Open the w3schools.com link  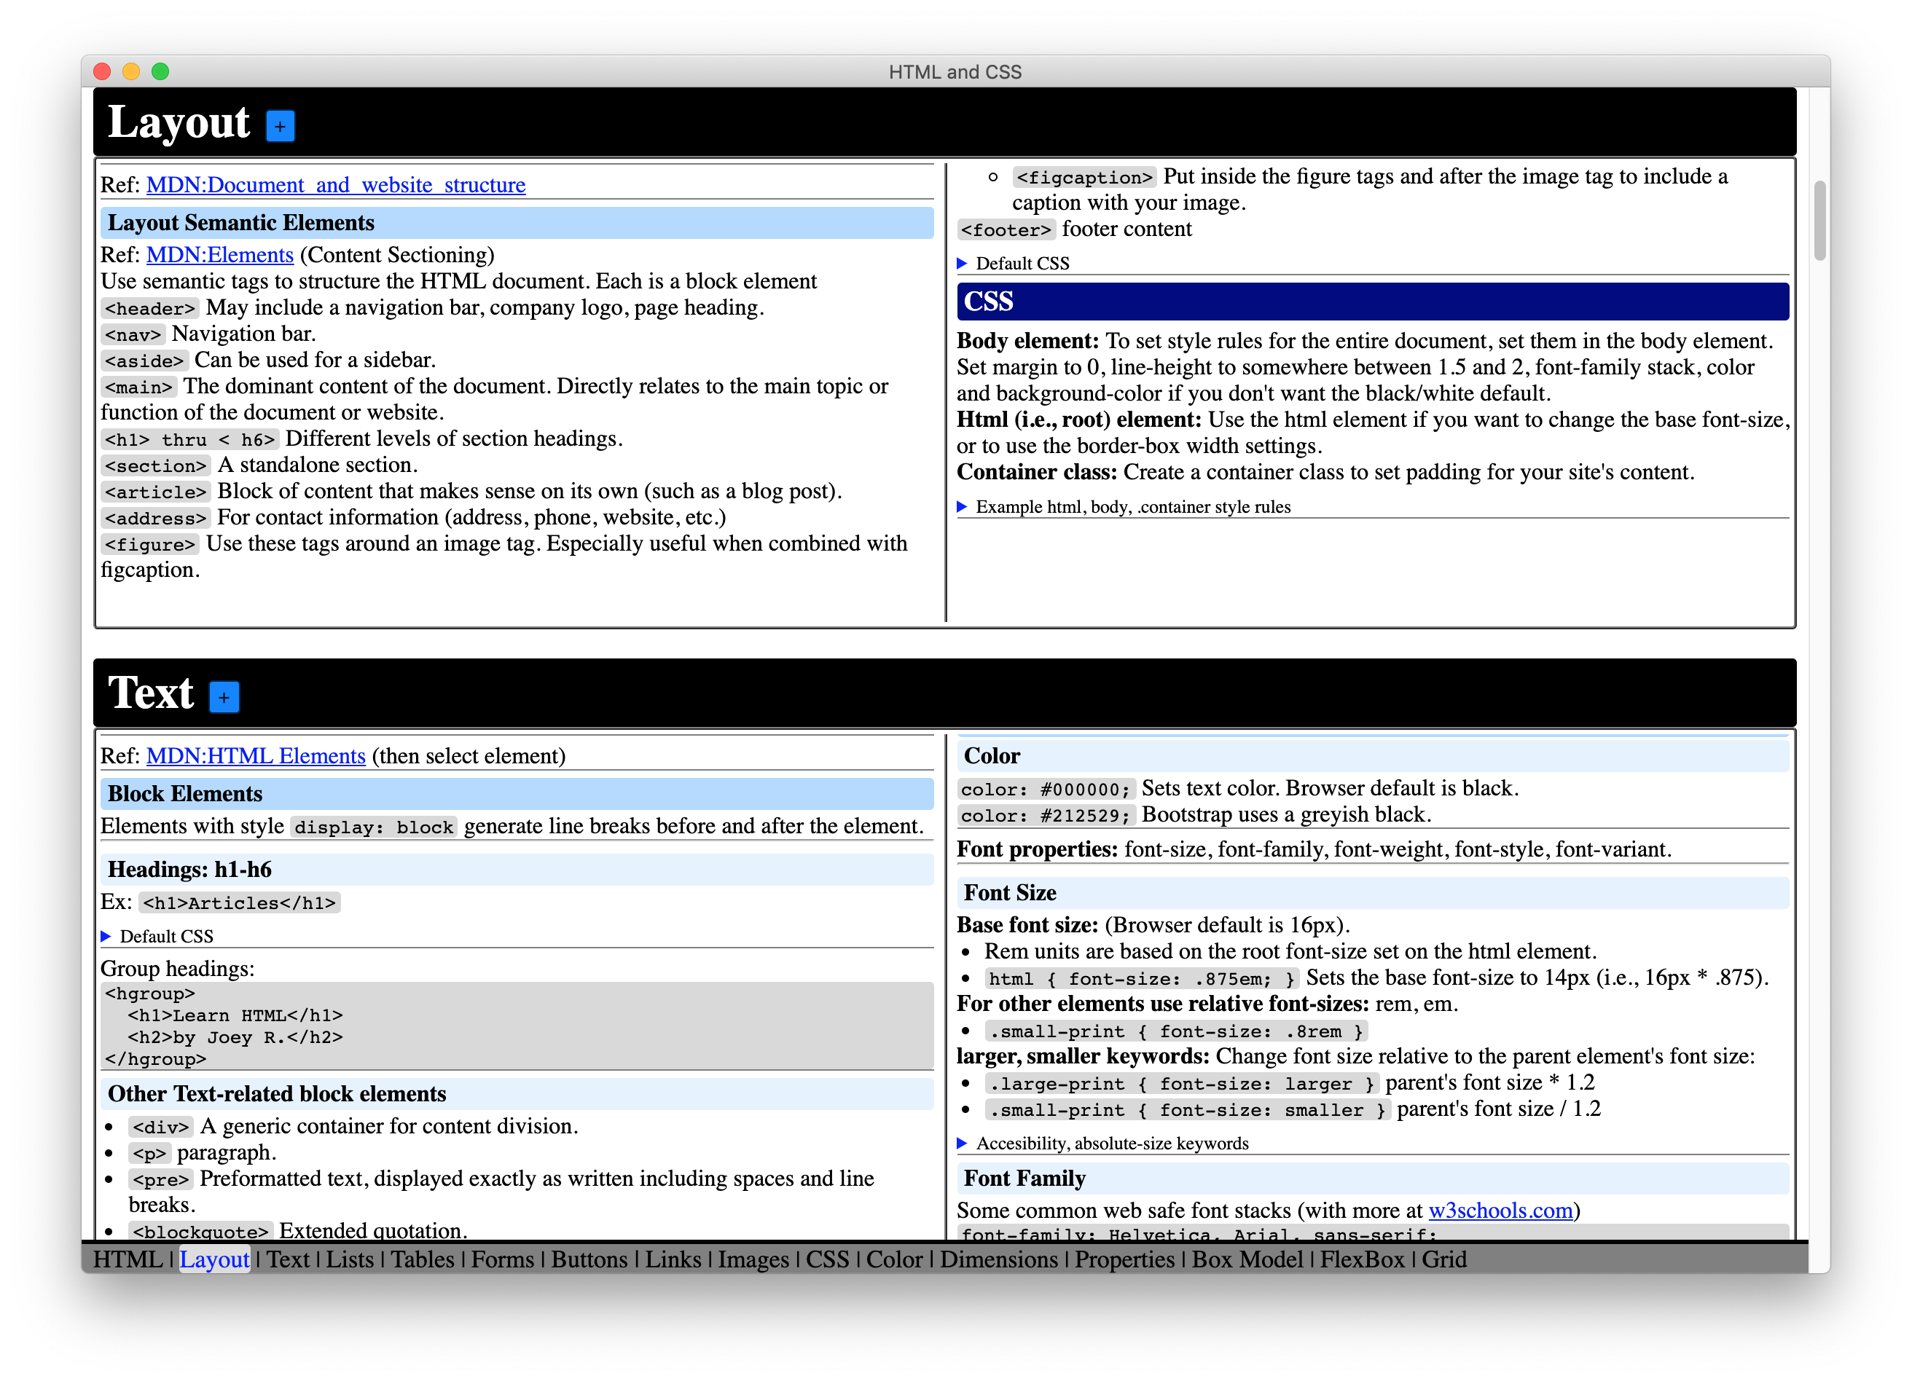click(x=1500, y=1211)
